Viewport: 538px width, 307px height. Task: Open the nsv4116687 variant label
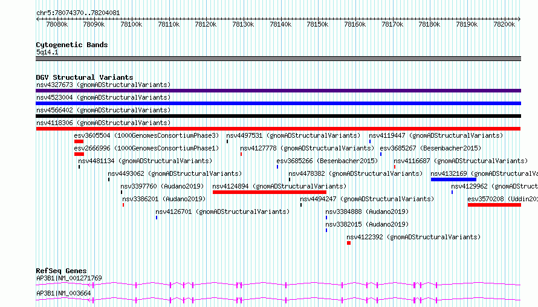click(461, 161)
